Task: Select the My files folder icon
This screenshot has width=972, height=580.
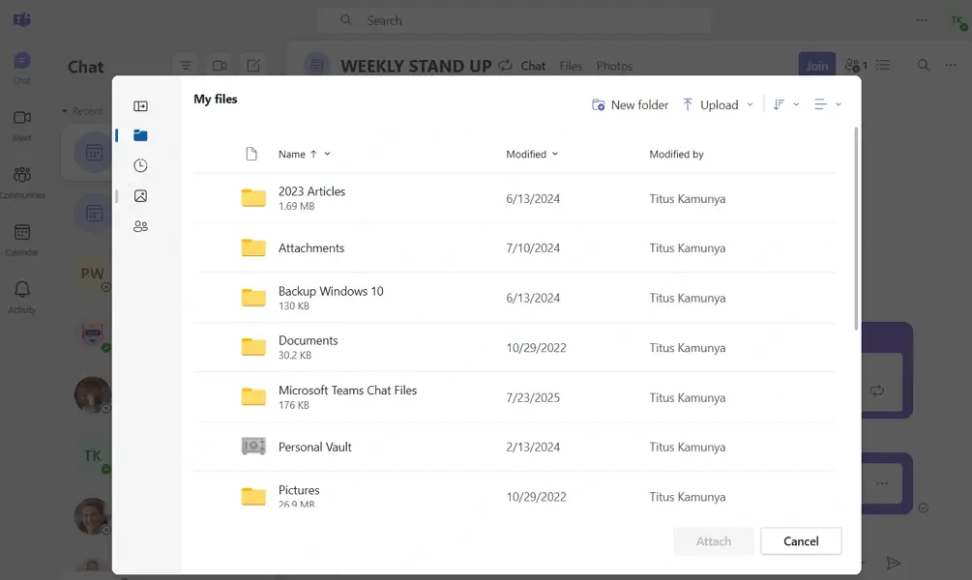Action: click(140, 136)
